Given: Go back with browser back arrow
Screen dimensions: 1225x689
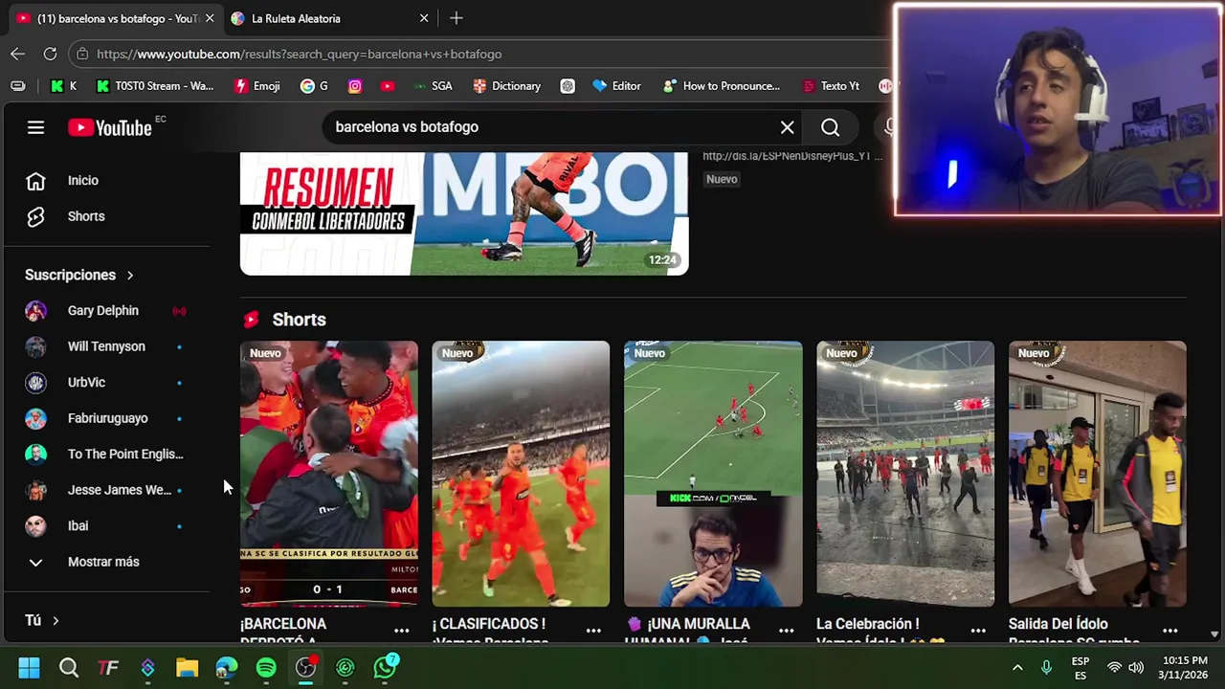Looking at the screenshot, I should pyautogui.click(x=18, y=54).
